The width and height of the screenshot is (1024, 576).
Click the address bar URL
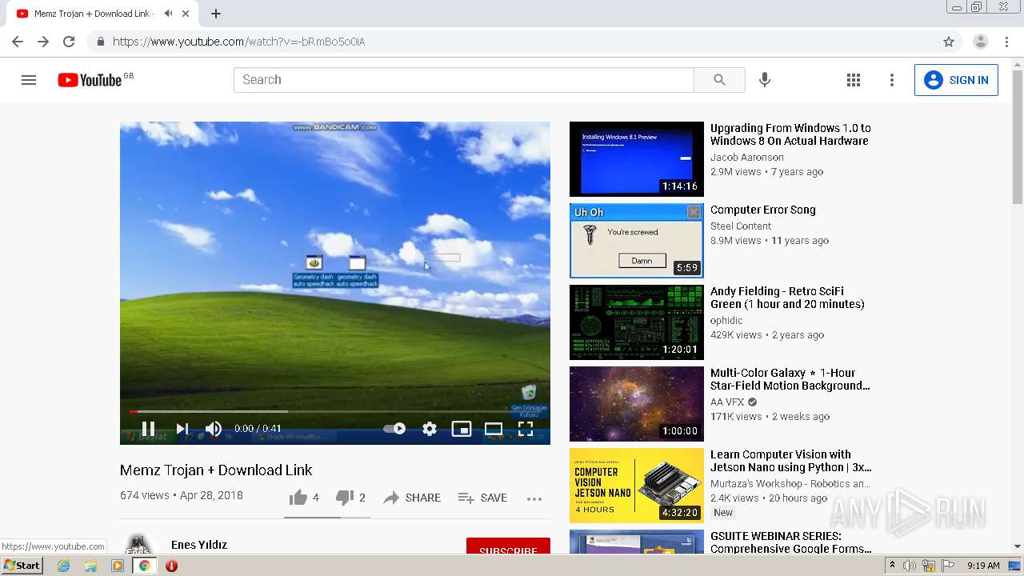pyautogui.click(x=238, y=42)
